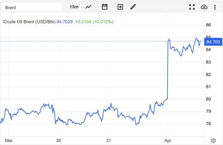Select the pencil drawing tool
The width and height of the screenshot is (223, 145).
133,7
